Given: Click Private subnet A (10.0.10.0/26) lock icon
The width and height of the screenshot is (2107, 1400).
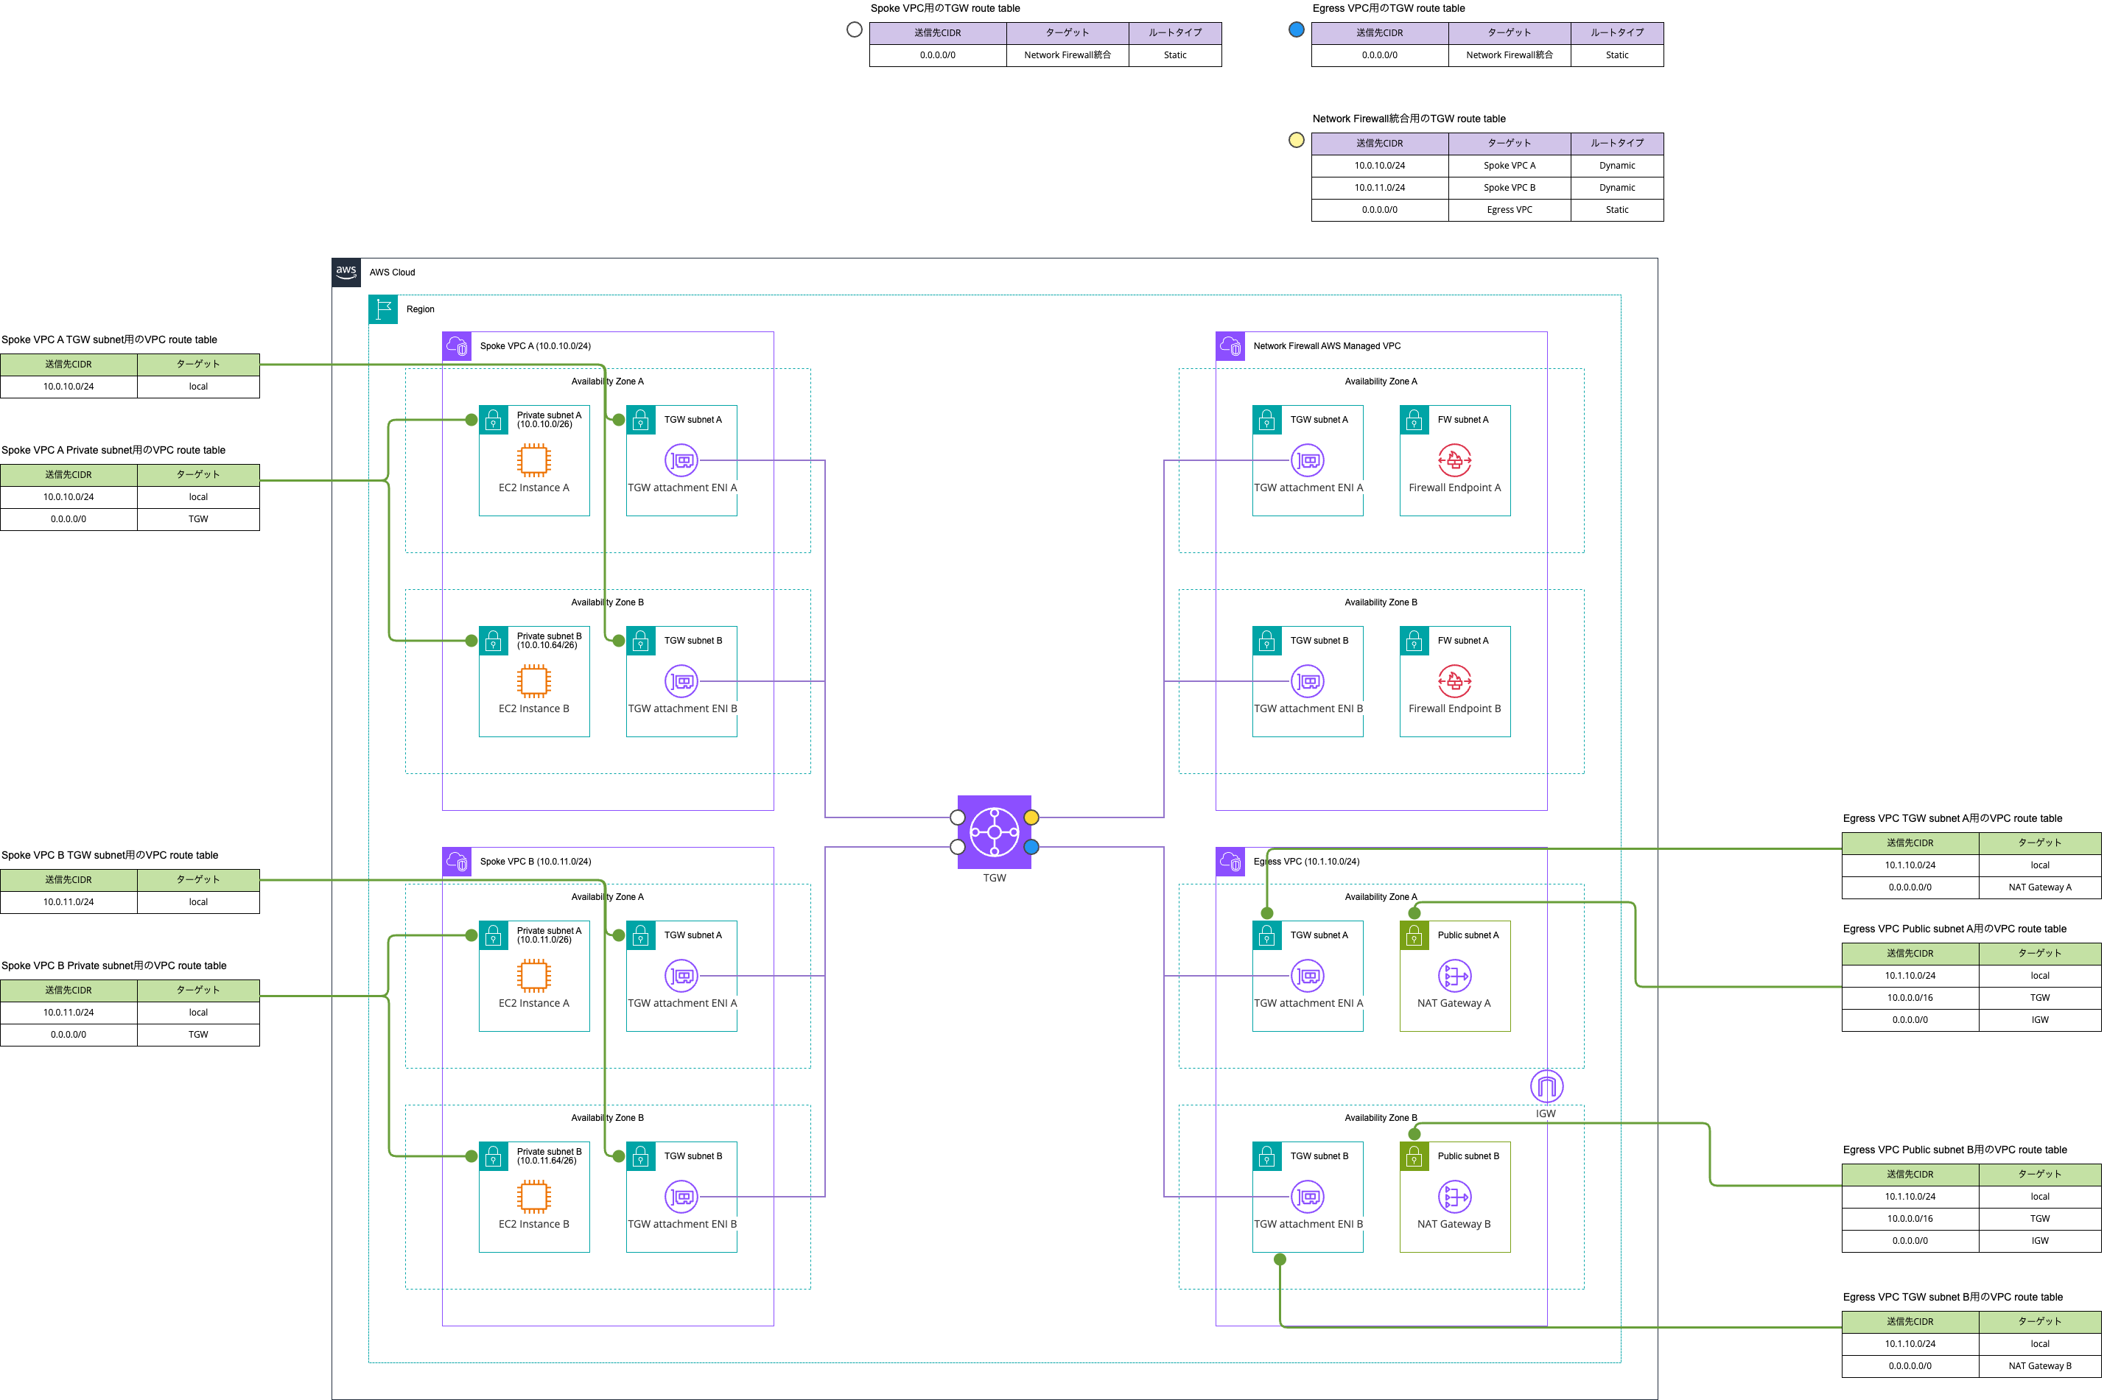Looking at the screenshot, I should tap(494, 420).
